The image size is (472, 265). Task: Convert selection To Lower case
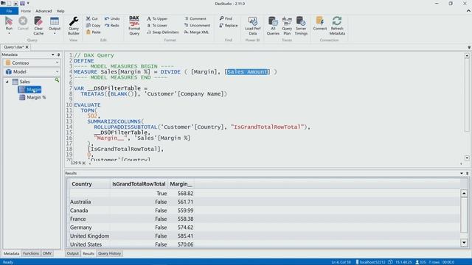click(157, 26)
